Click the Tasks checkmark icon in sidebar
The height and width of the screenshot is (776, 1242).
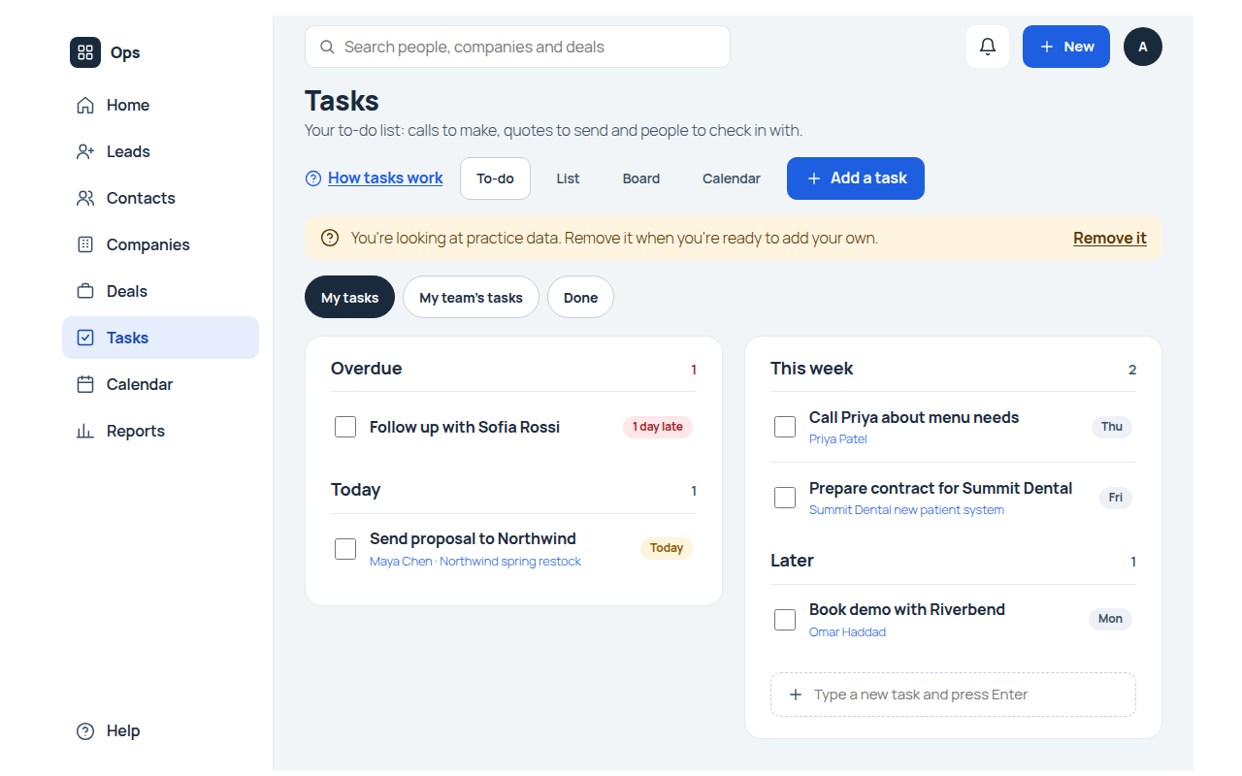[x=85, y=338]
